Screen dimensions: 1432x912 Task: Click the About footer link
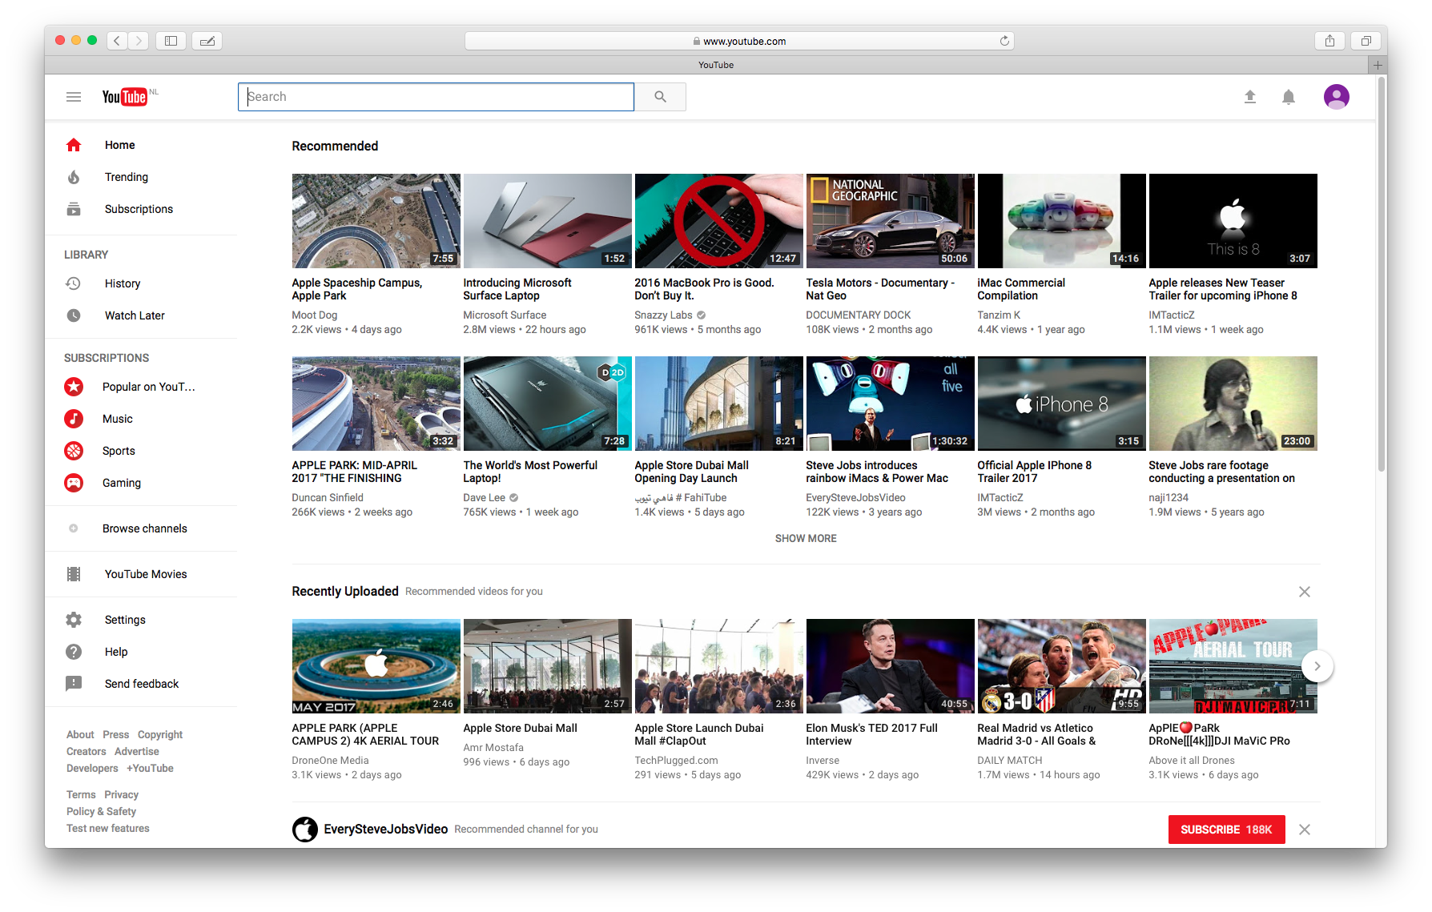point(80,734)
